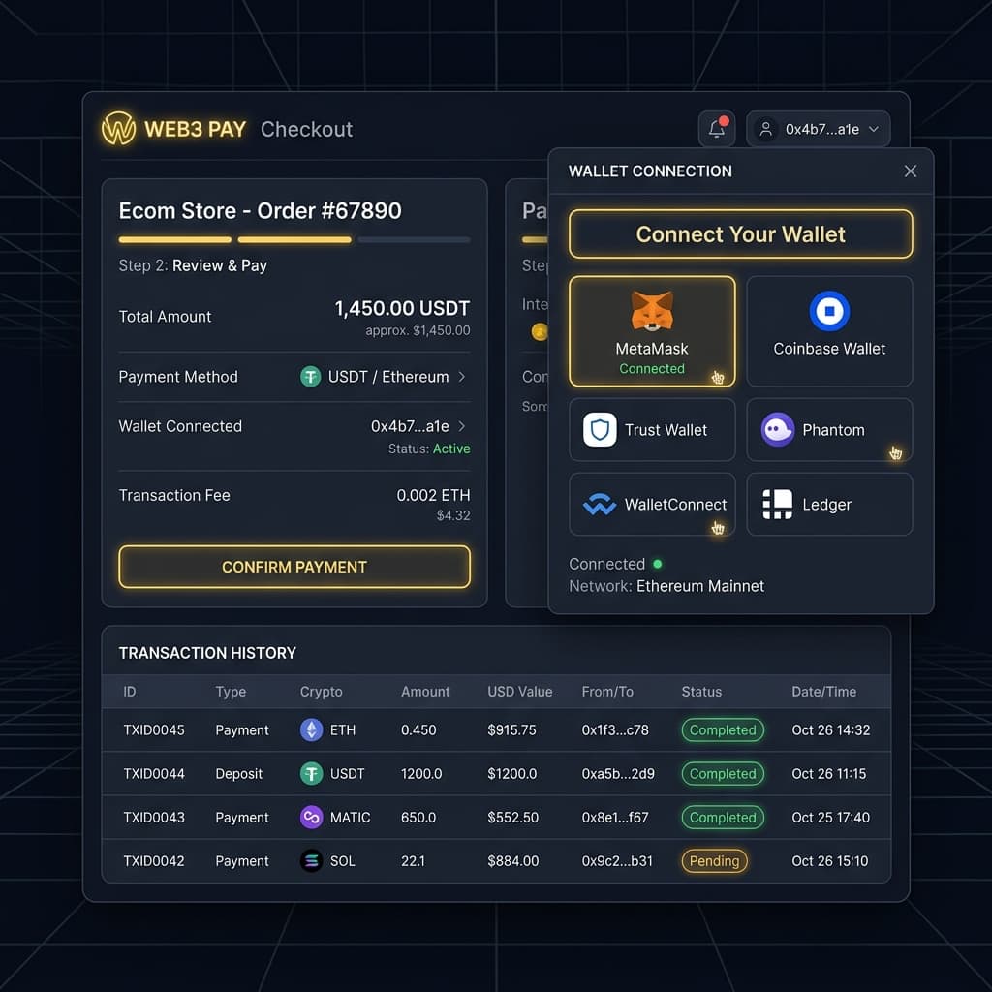Click the $915.75 USD value

pyautogui.click(x=511, y=729)
